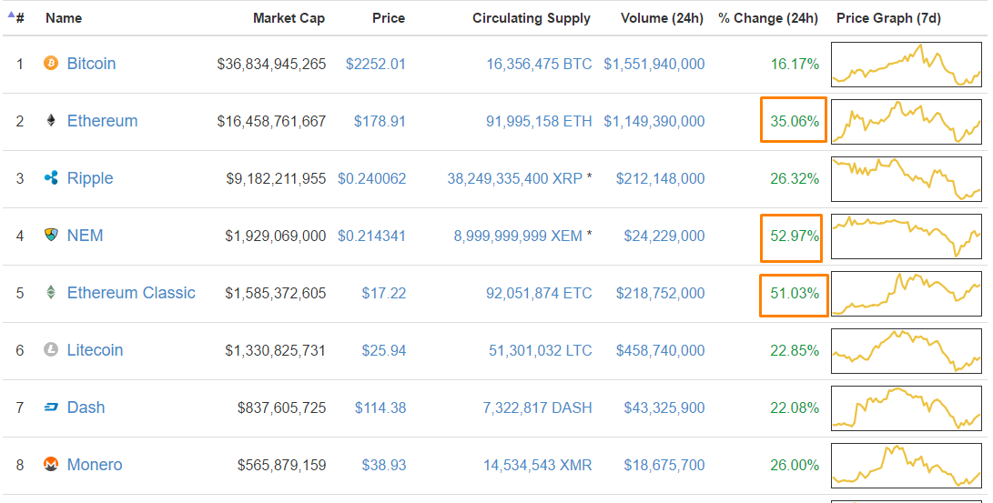Screen dimensions: 993x503
Task: Click Bitcoin price $2252.01
Action: [376, 64]
